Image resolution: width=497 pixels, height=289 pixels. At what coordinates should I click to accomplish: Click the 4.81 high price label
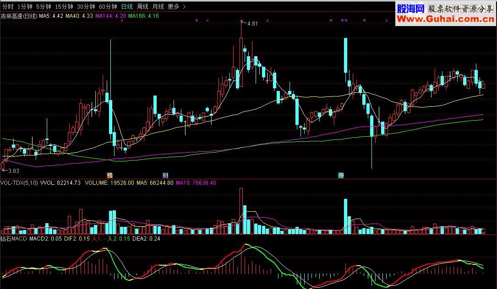[x=252, y=24]
